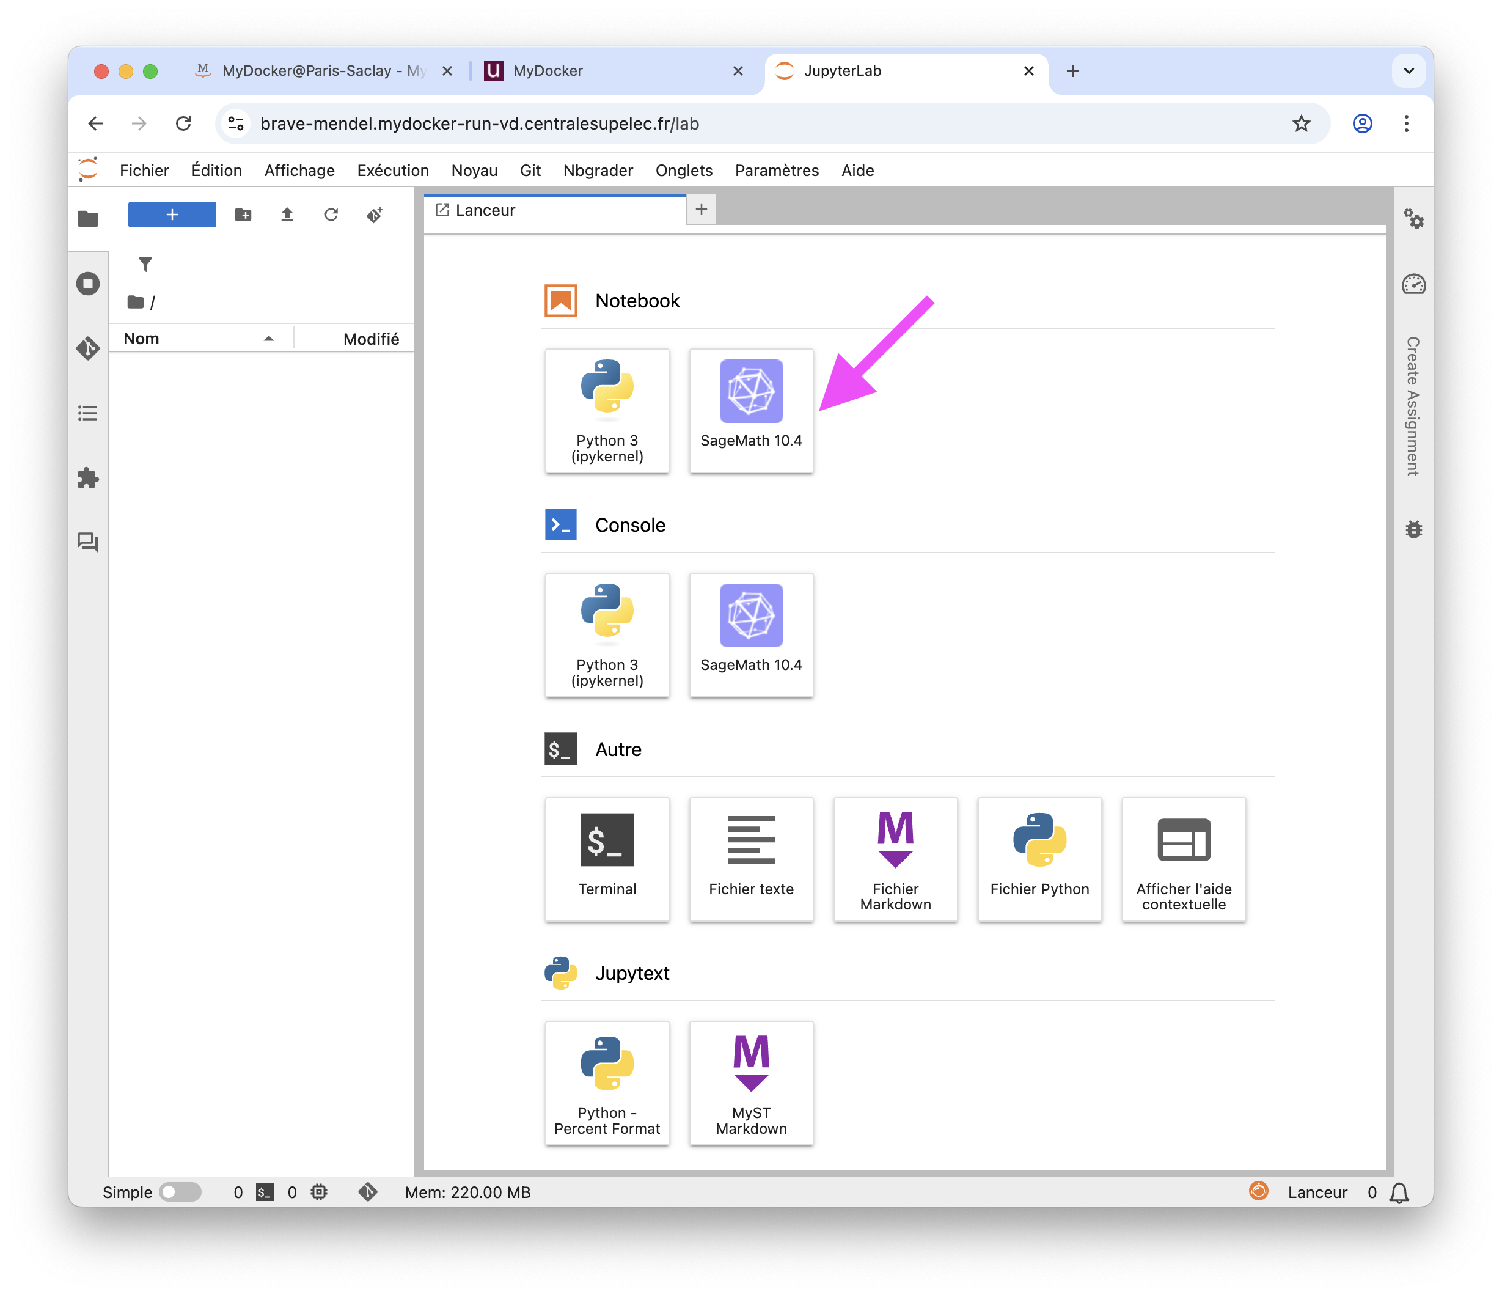Open the Noyau menu

click(474, 171)
